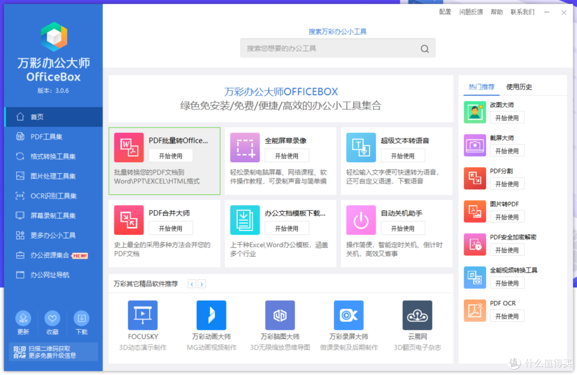Select the 热门推荐 tab
577x375 pixels.
coord(481,87)
